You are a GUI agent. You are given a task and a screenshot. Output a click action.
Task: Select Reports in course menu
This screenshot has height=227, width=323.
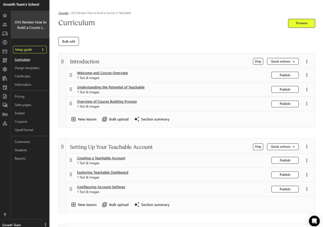(x=20, y=159)
